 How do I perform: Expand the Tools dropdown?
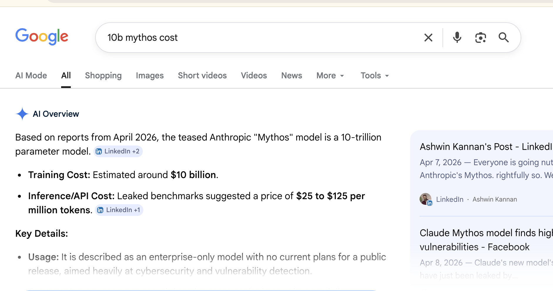click(374, 76)
